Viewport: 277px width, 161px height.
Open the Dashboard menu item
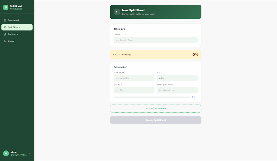point(17,20)
